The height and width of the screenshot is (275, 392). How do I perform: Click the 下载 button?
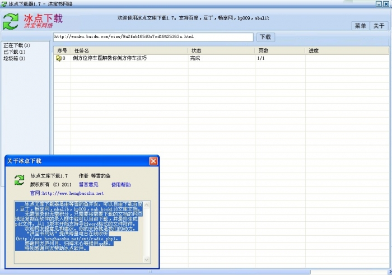[265, 37]
